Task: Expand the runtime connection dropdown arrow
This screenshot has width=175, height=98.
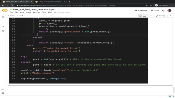Action: (151, 16)
